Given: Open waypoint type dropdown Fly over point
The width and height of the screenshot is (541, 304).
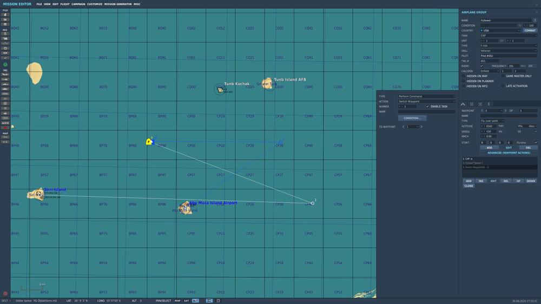Looking at the screenshot, I should pos(492,121).
